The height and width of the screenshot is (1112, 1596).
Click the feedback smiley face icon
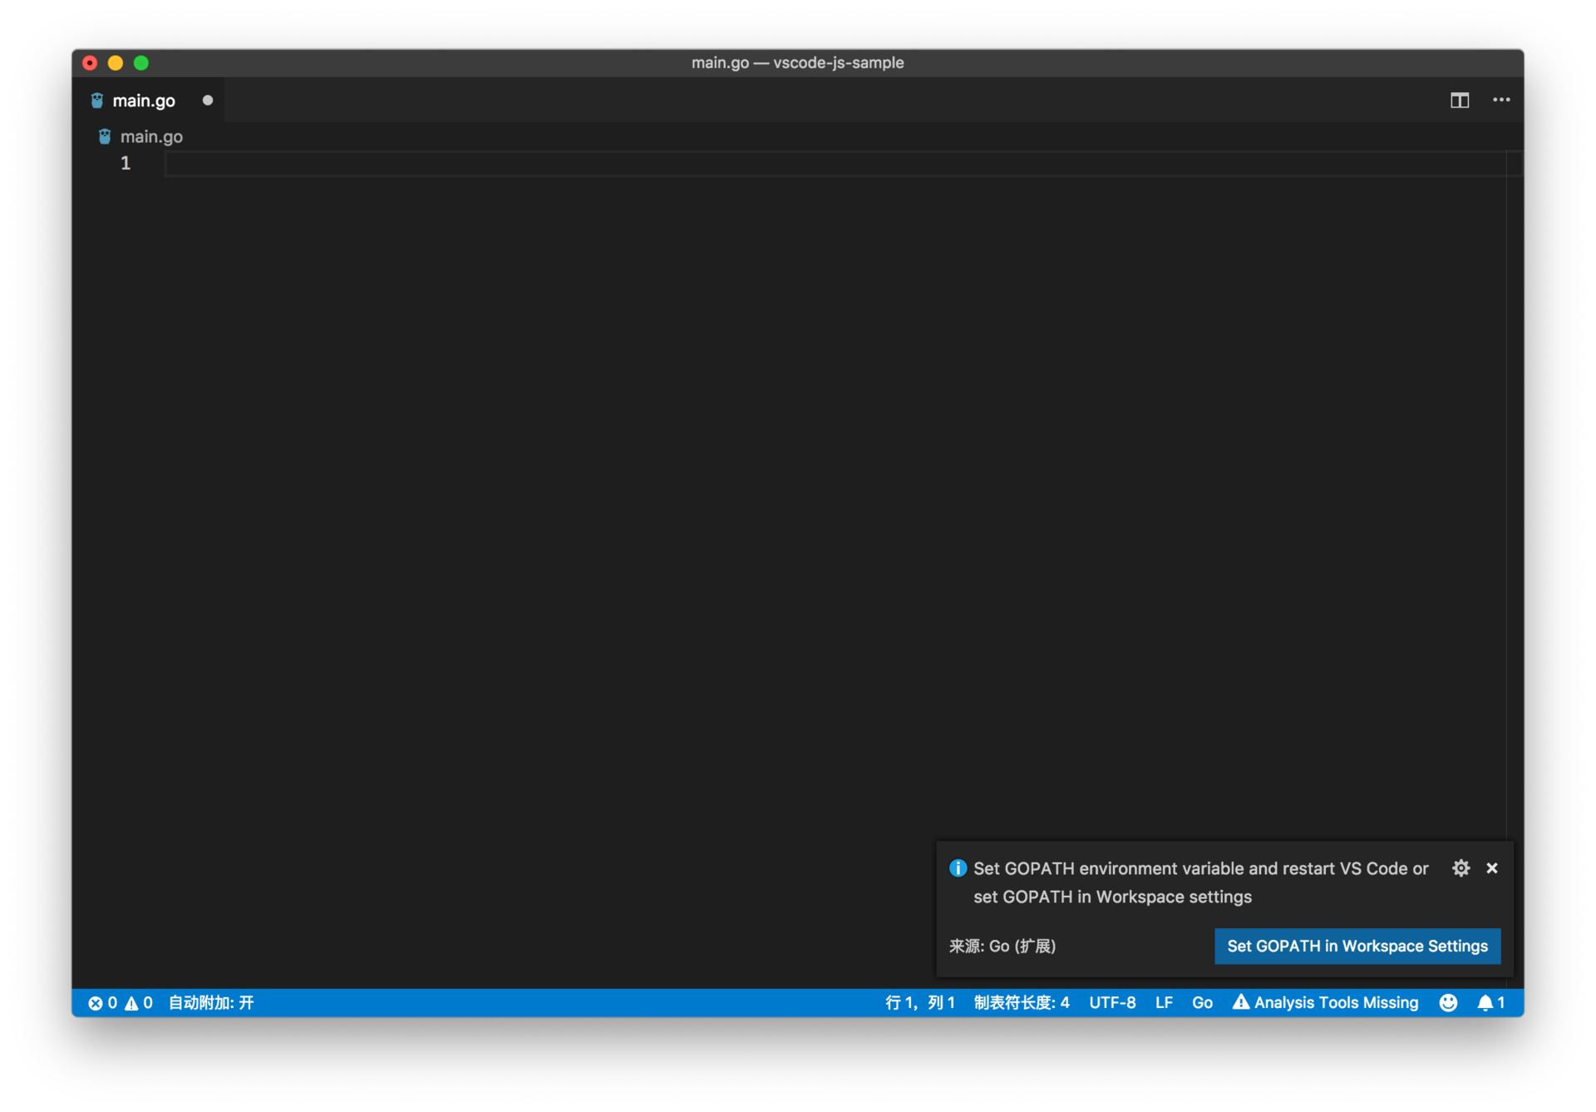tap(1448, 1003)
